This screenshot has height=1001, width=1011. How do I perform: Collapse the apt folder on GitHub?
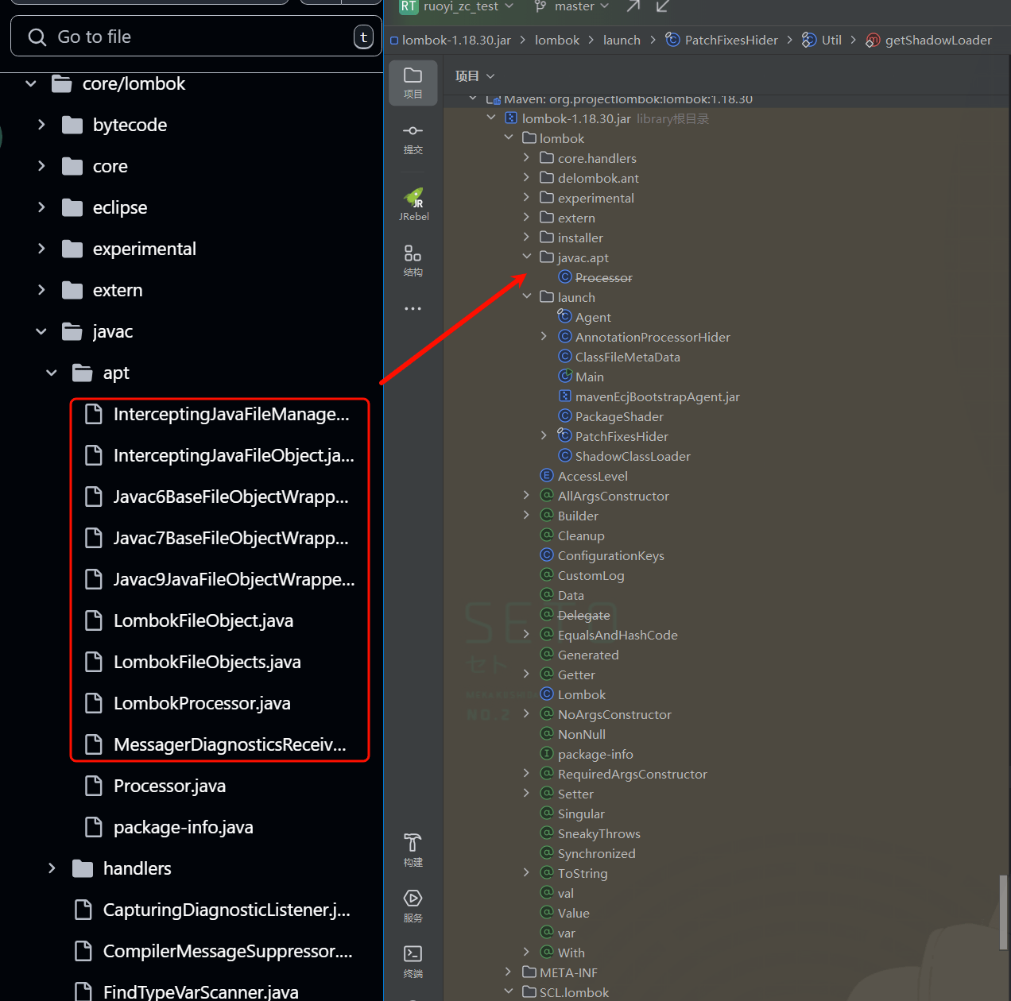pos(52,373)
